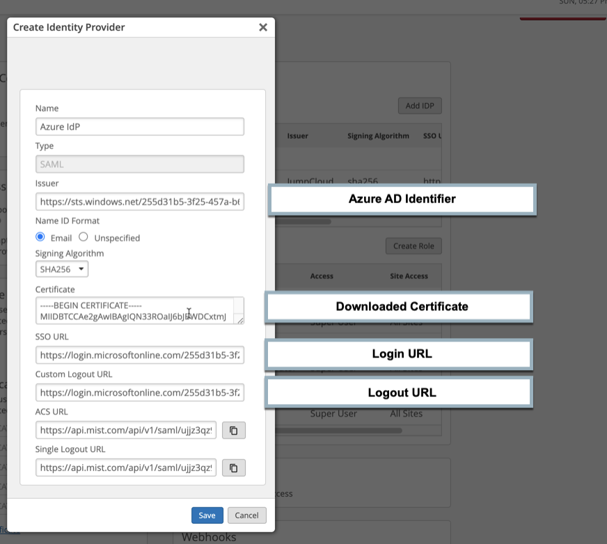The height and width of the screenshot is (544, 607).
Task: Cancel the identity provider creation
Action: pyautogui.click(x=247, y=515)
